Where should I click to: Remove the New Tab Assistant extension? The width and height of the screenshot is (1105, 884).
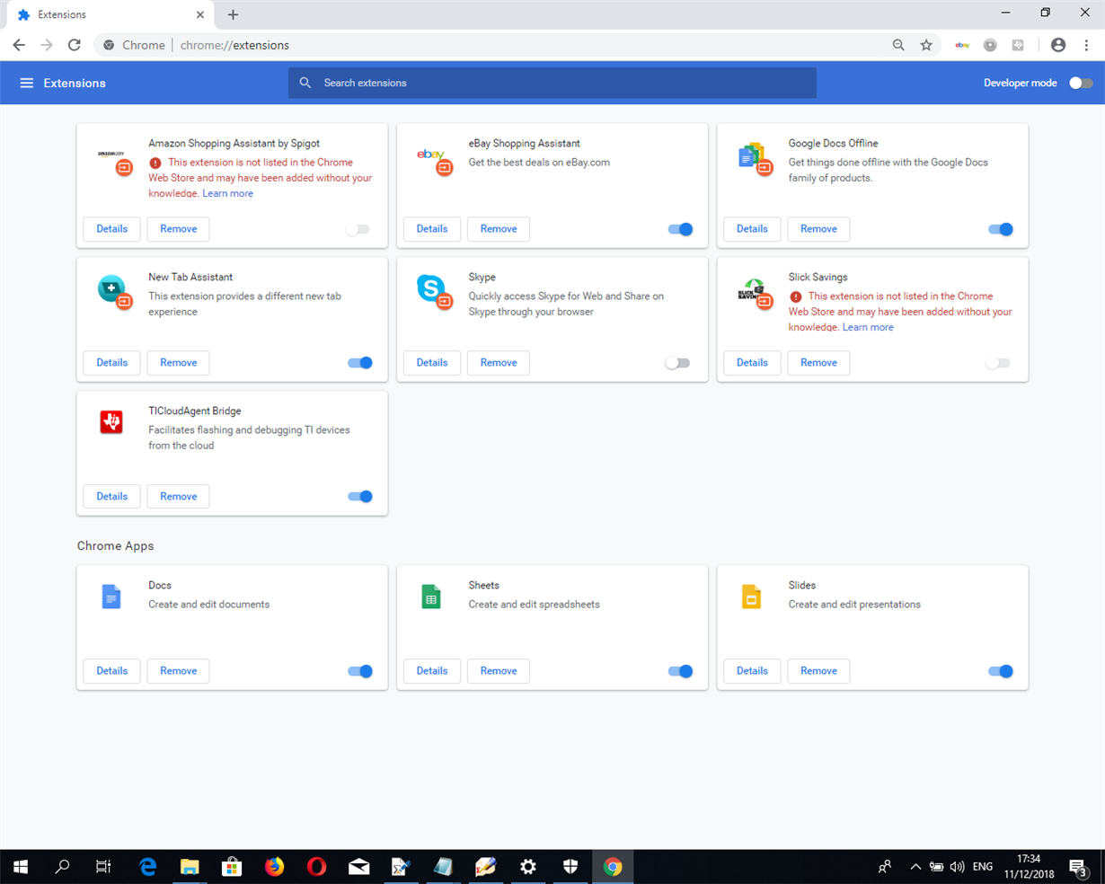click(178, 363)
